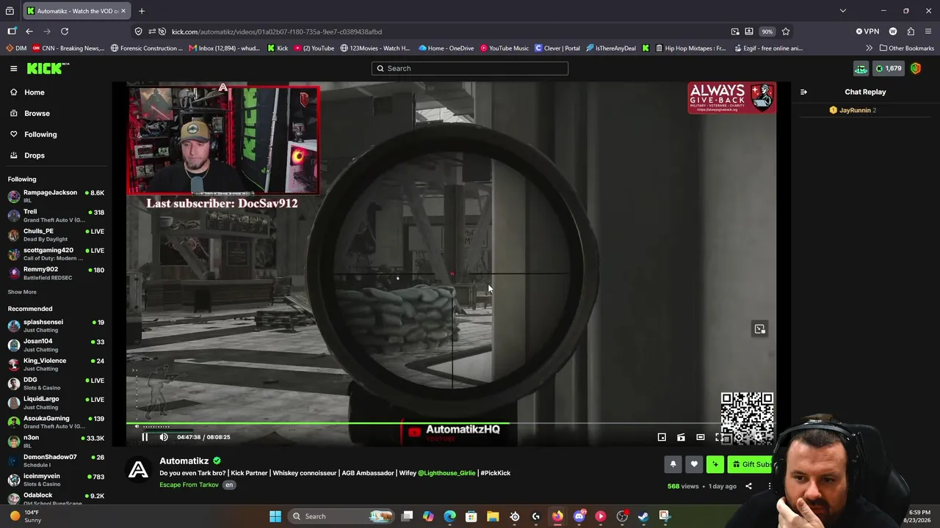Viewport: 940px width, 528px height.
Task: Open the browser application menu
Action: [x=929, y=32]
